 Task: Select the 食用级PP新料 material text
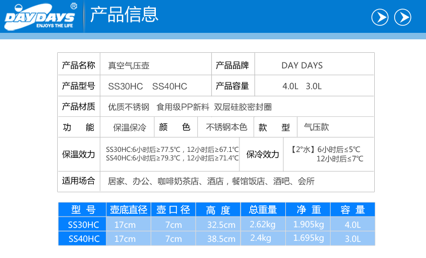click(183, 107)
